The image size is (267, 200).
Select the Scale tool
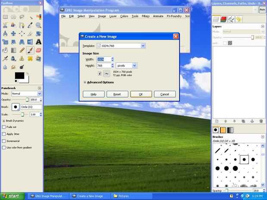pos(5,42)
